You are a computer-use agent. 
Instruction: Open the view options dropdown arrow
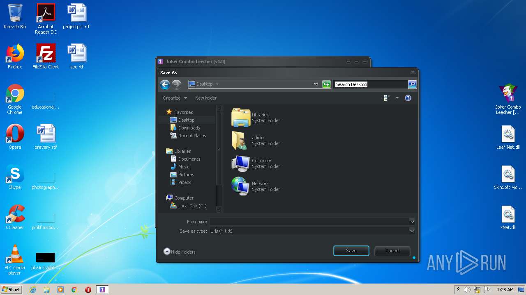(397, 98)
